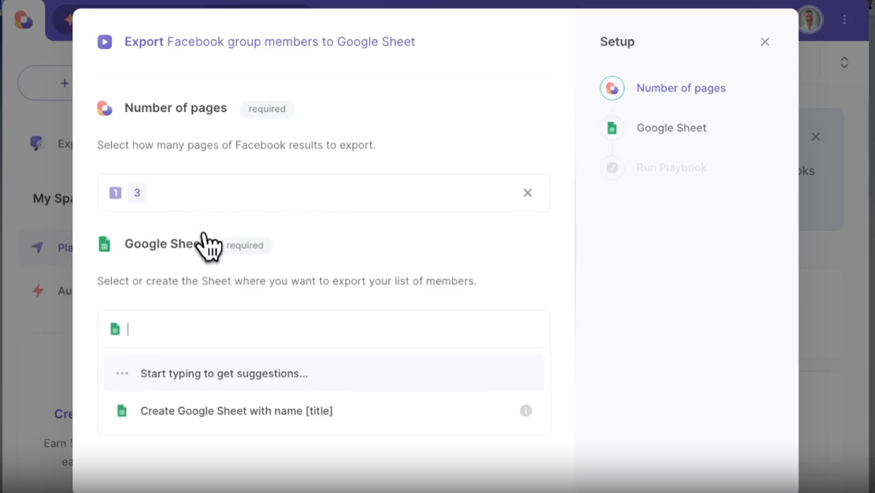875x493 pixels.
Task: Select the value 3 chip in pages field
Action: (x=137, y=193)
